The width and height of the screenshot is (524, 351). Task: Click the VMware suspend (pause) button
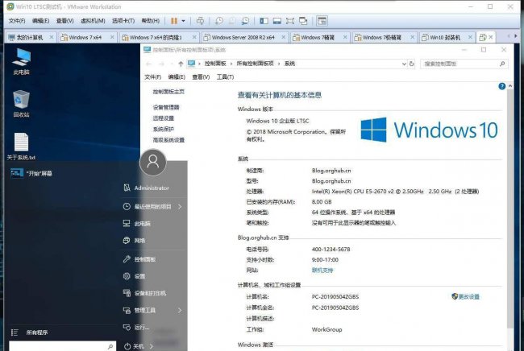click(x=174, y=21)
